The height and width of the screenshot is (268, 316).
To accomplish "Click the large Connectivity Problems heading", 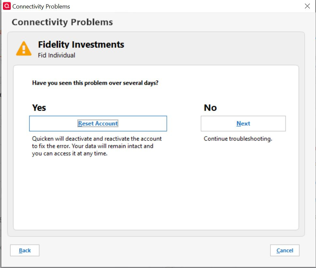I will (62, 22).
